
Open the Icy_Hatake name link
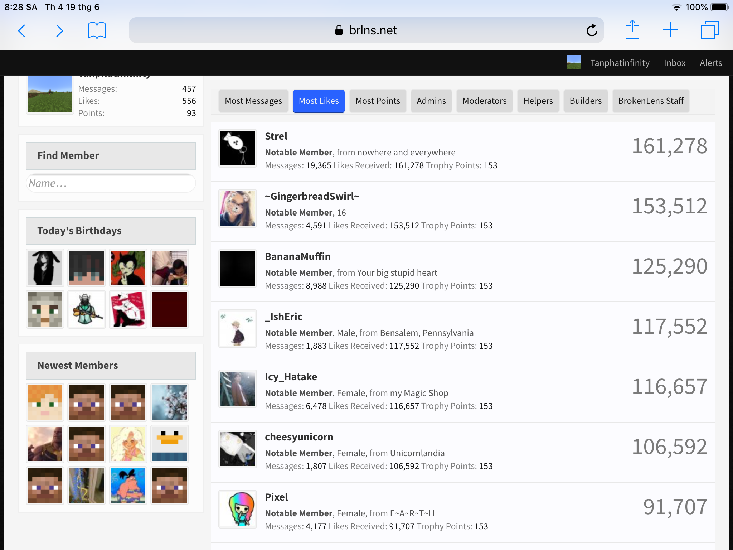291,377
